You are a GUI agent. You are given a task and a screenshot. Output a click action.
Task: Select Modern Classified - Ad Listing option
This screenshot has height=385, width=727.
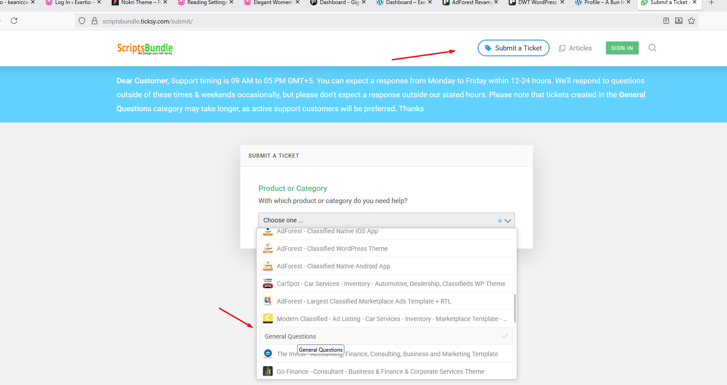click(386, 319)
